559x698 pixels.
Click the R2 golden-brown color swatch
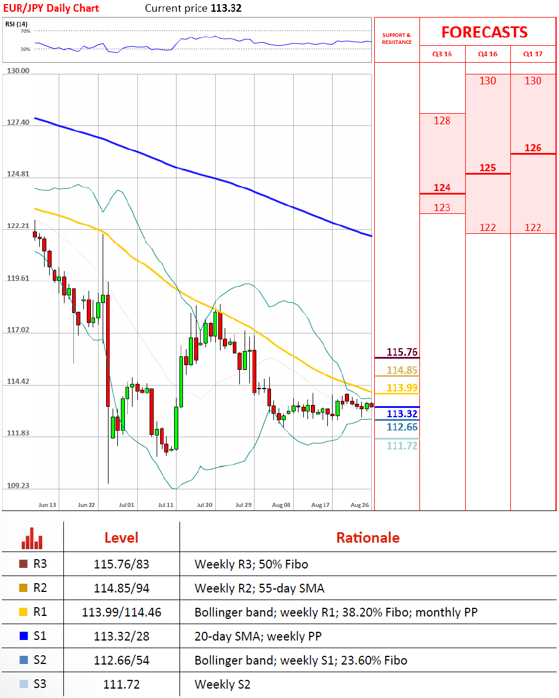click(x=23, y=588)
